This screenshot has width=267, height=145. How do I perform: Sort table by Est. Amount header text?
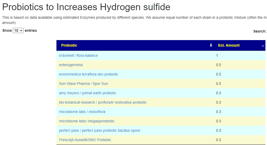229,45
